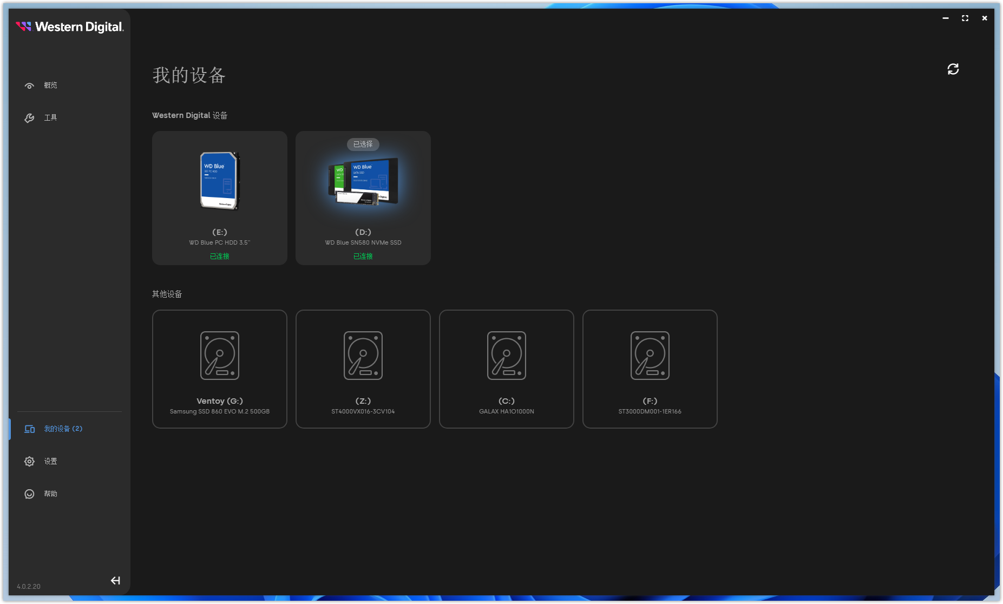The width and height of the screenshot is (1003, 604).
Task: Click the devices icon beside 我的设备
Action: pyautogui.click(x=29, y=429)
